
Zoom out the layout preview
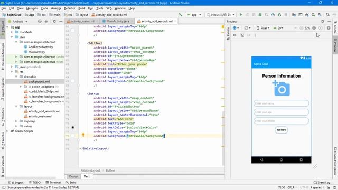(x=301, y=28)
